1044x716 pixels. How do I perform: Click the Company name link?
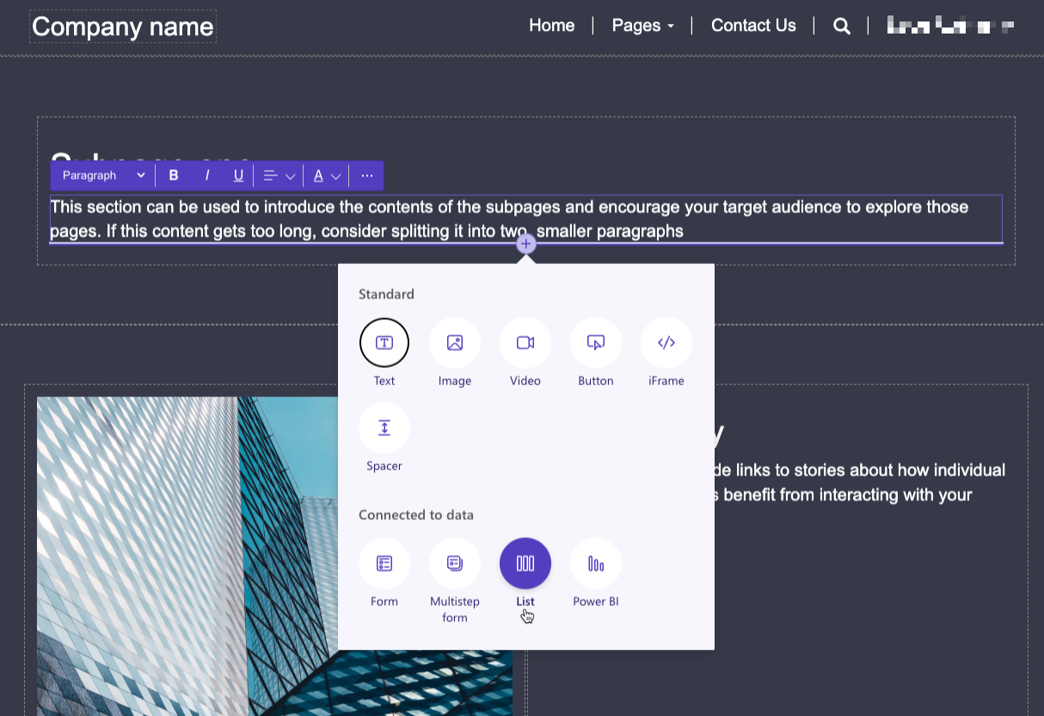[x=122, y=27]
